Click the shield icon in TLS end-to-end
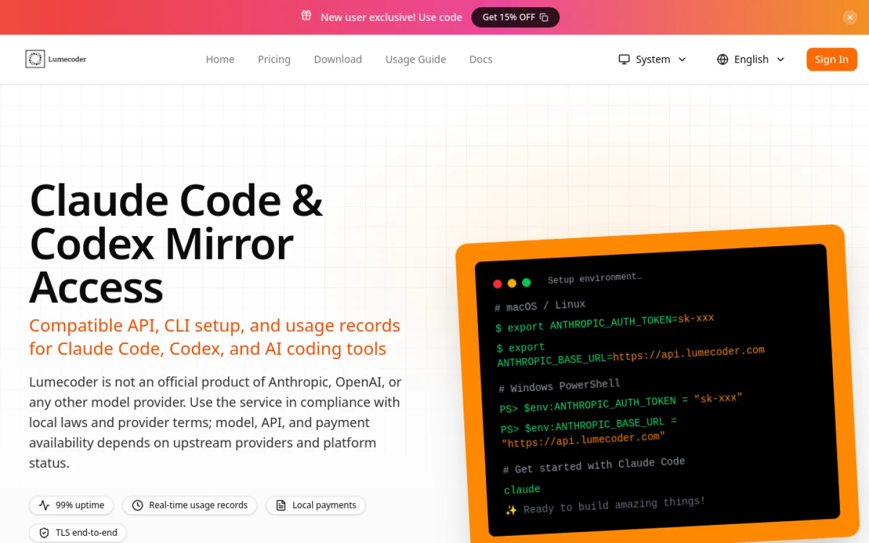Screen dimensions: 869x543 [44, 533]
